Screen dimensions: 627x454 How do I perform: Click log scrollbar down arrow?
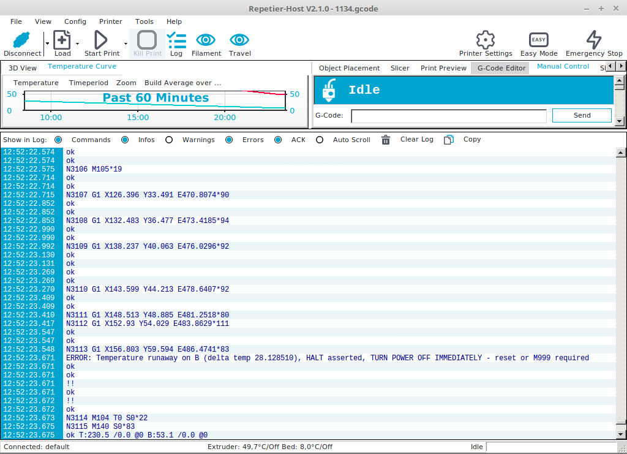(x=621, y=434)
